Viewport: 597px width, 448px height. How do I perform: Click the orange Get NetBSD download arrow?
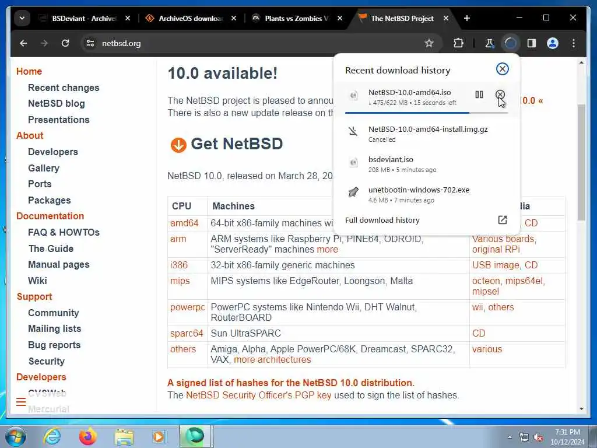click(x=178, y=145)
